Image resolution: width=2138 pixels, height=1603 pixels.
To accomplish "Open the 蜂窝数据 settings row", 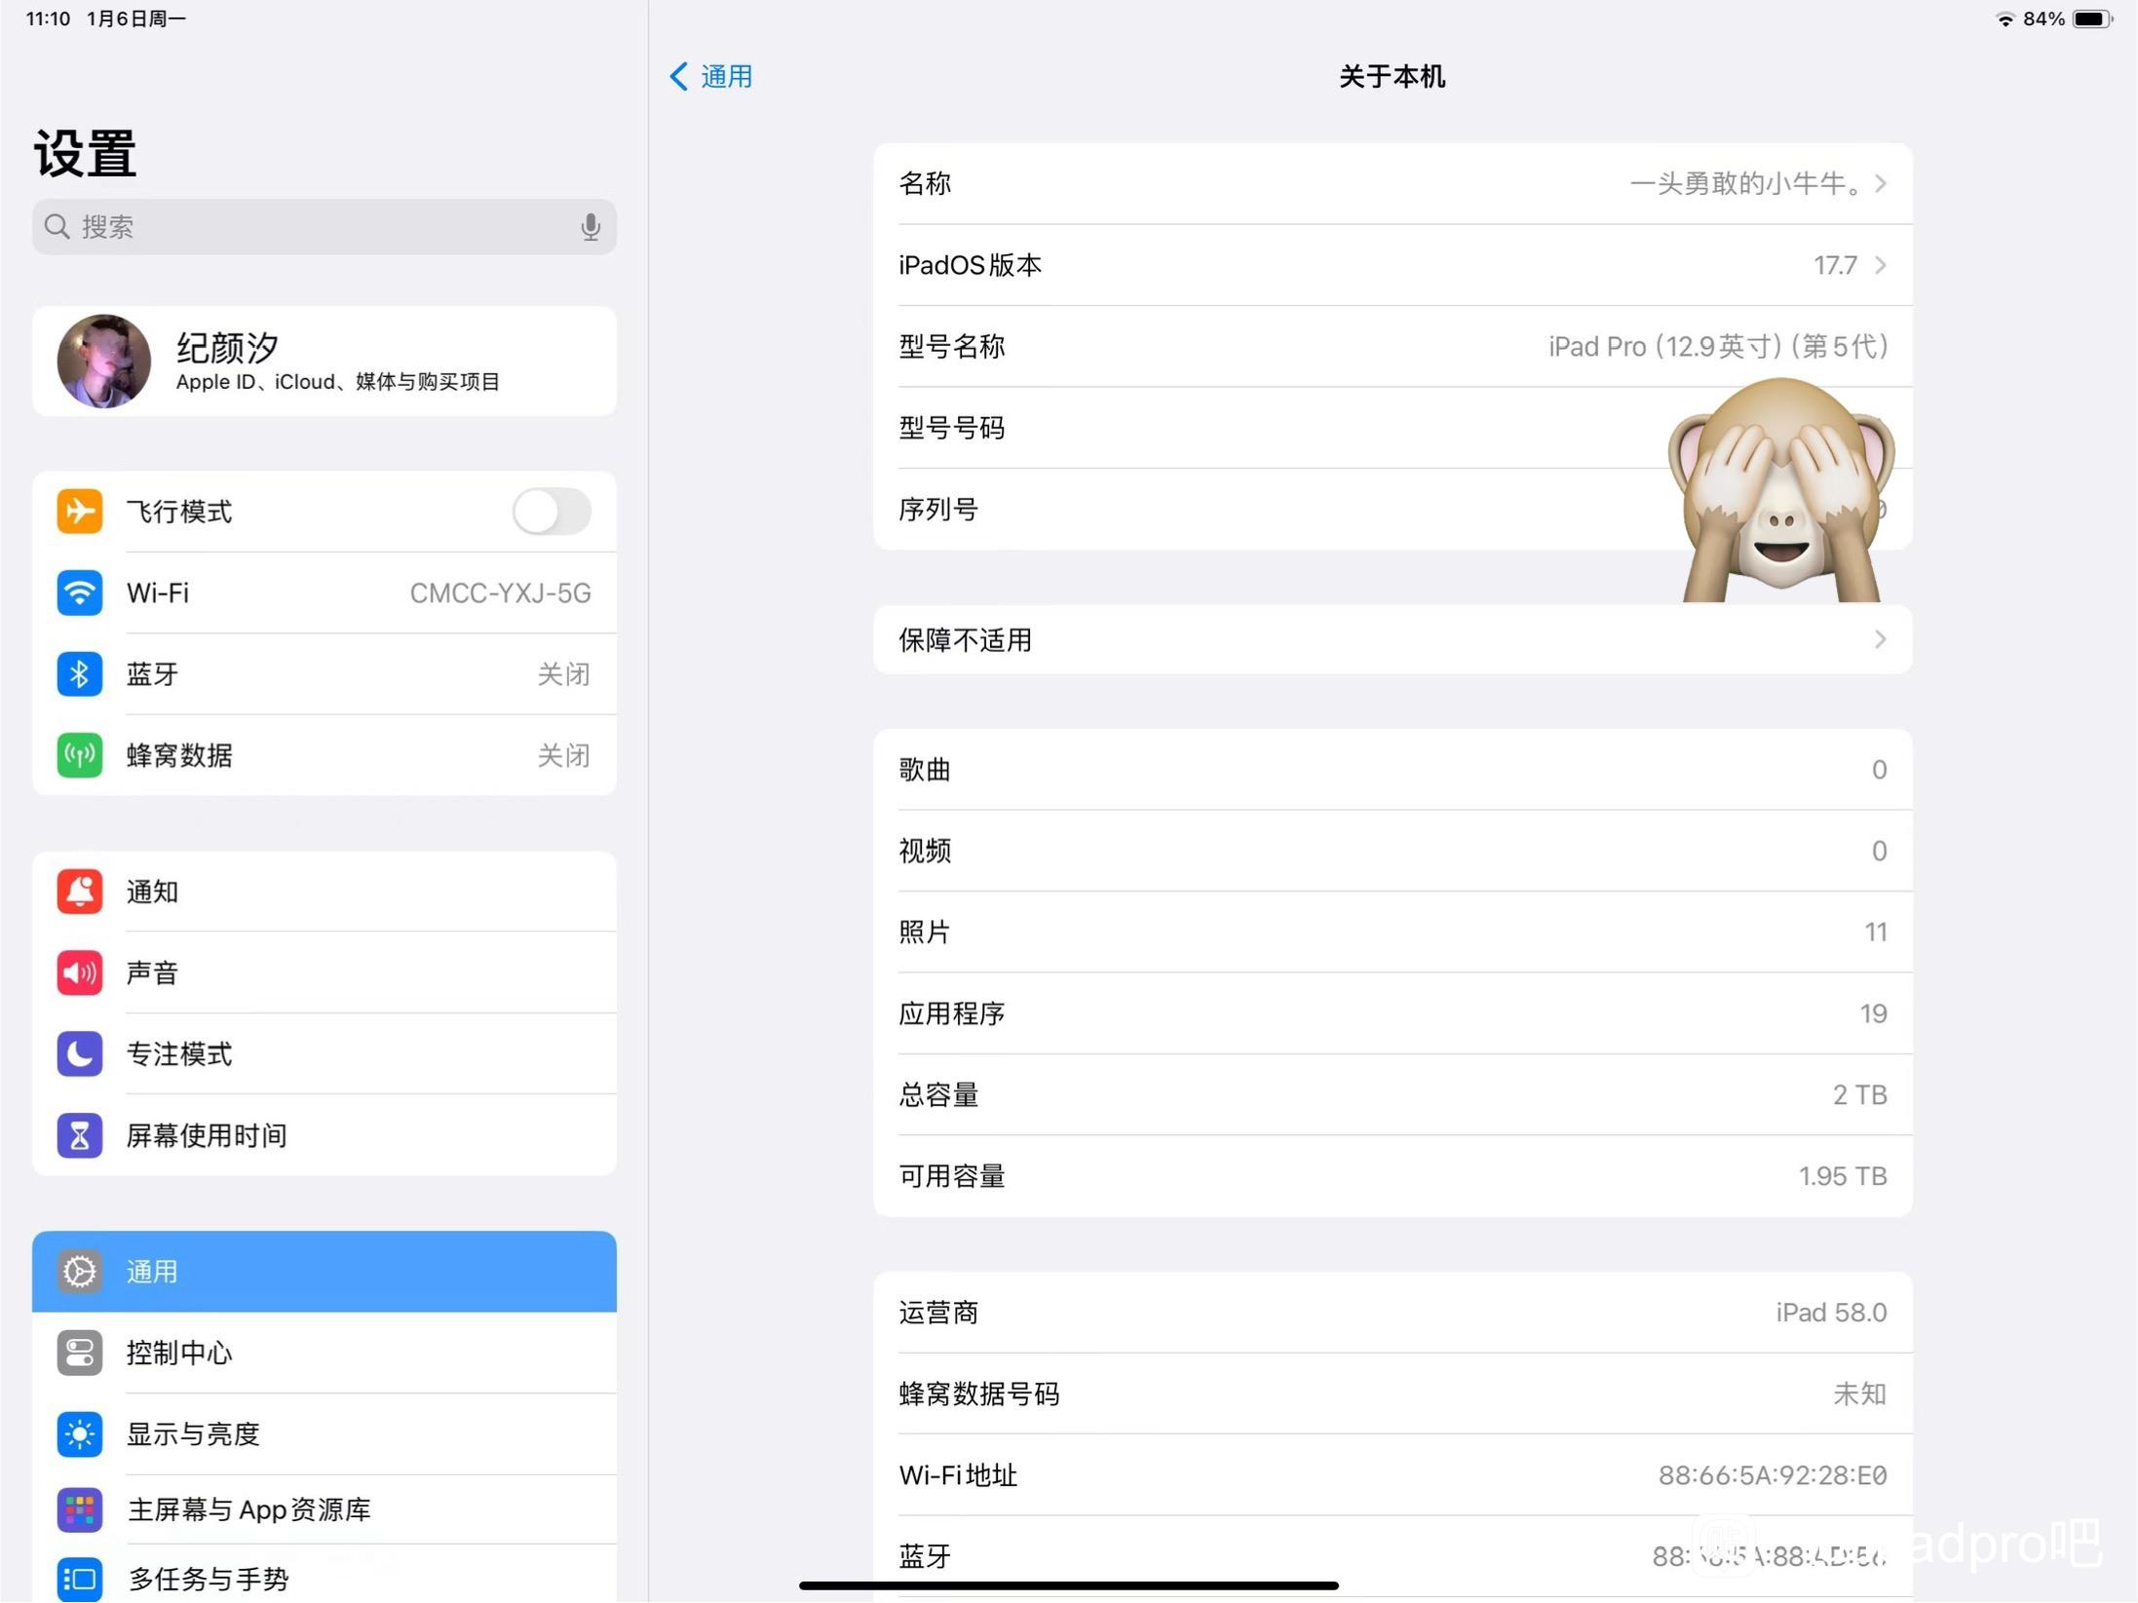I will click(325, 755).
